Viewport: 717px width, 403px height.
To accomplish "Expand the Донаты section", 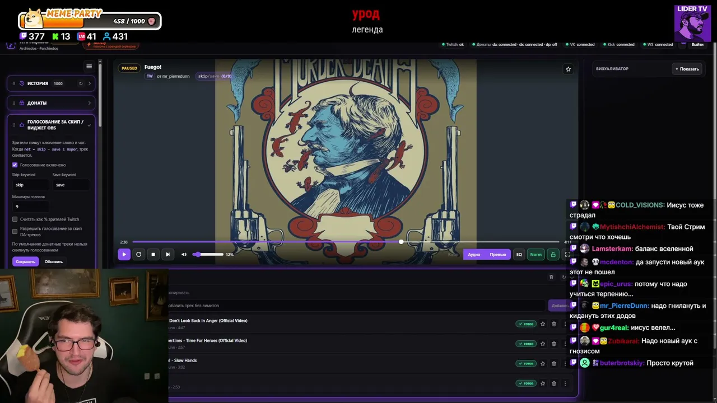I will click(x=90, y=103).
